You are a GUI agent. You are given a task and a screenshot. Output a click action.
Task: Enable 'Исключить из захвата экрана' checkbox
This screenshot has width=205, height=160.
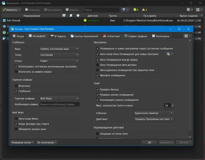[16, 72]
